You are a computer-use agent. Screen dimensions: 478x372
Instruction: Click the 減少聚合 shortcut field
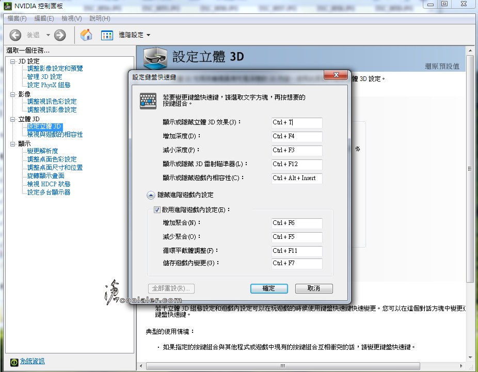(297, 237)
